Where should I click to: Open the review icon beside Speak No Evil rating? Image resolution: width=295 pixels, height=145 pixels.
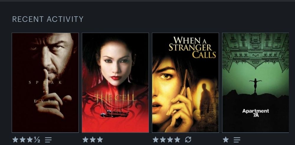[x=48, y=140]
